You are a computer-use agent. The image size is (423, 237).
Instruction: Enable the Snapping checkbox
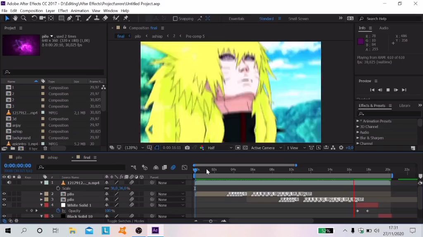[x=175, y=19]
